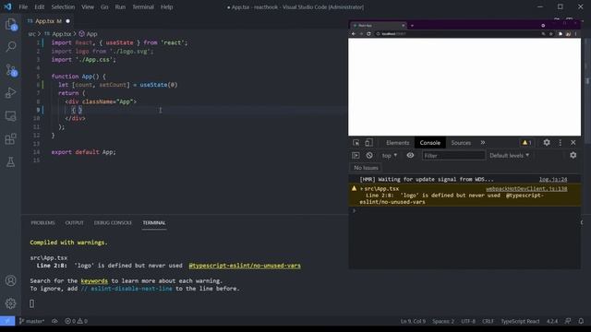Open the Run and Debug view
Viewport: 591px width, 332px height.
pyautogui.click(x=11, y=92)
